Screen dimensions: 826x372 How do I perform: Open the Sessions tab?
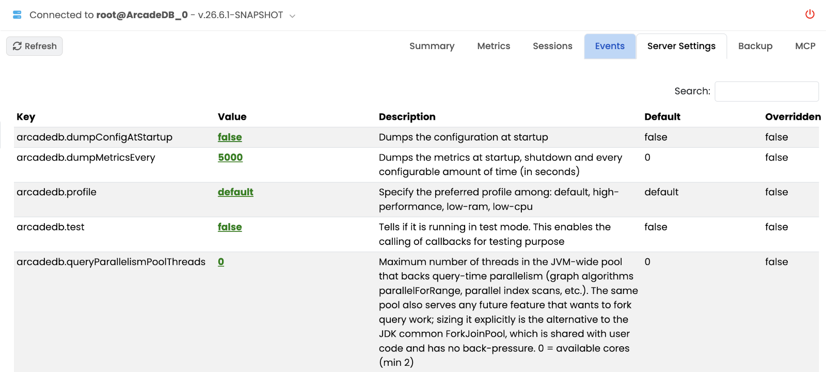click(x=552, y=46)
